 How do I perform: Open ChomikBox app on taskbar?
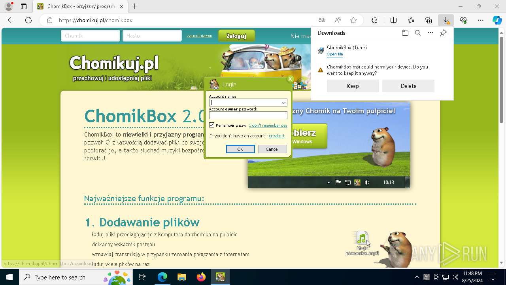click(220, 277)
